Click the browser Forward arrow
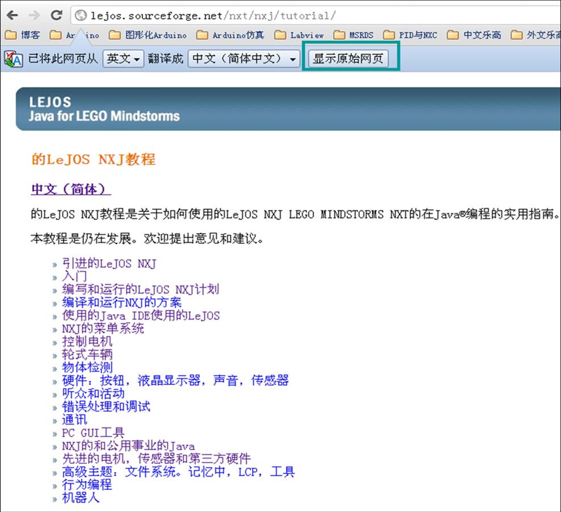 click(34, 15)
